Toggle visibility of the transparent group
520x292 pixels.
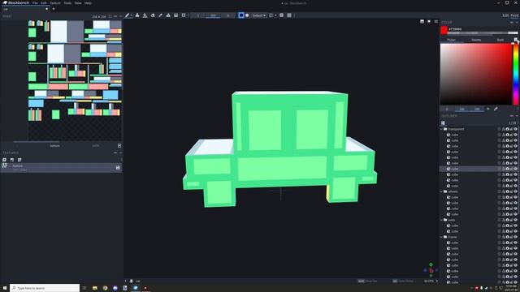(x=515, y=129)
